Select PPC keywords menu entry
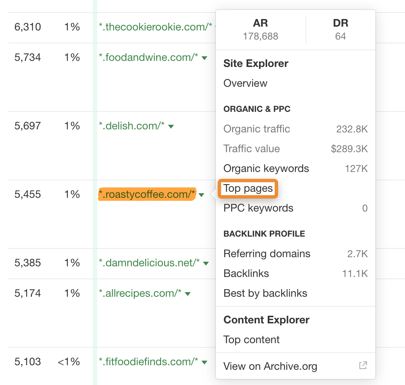This screenshot has width=405, height=385. click(258, 208)
